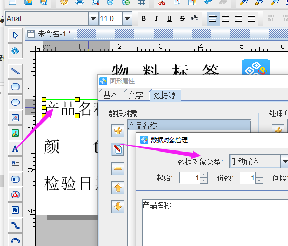Screen dimensions: 288x246
Task: Move data object up with arrow
Action: tap(118, 187)
